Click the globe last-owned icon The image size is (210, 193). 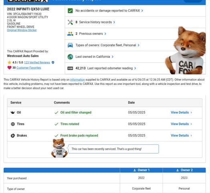tap(70, 57)
